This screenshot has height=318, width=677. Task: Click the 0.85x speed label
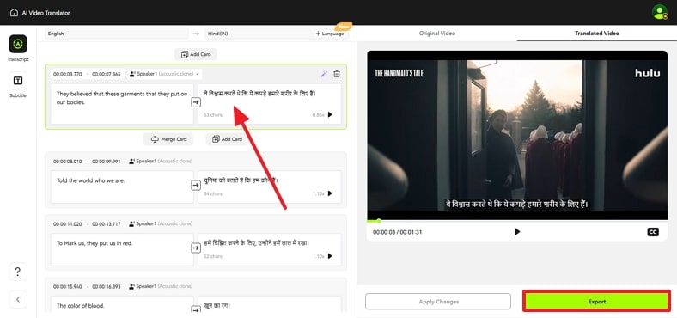coord(318,115)
